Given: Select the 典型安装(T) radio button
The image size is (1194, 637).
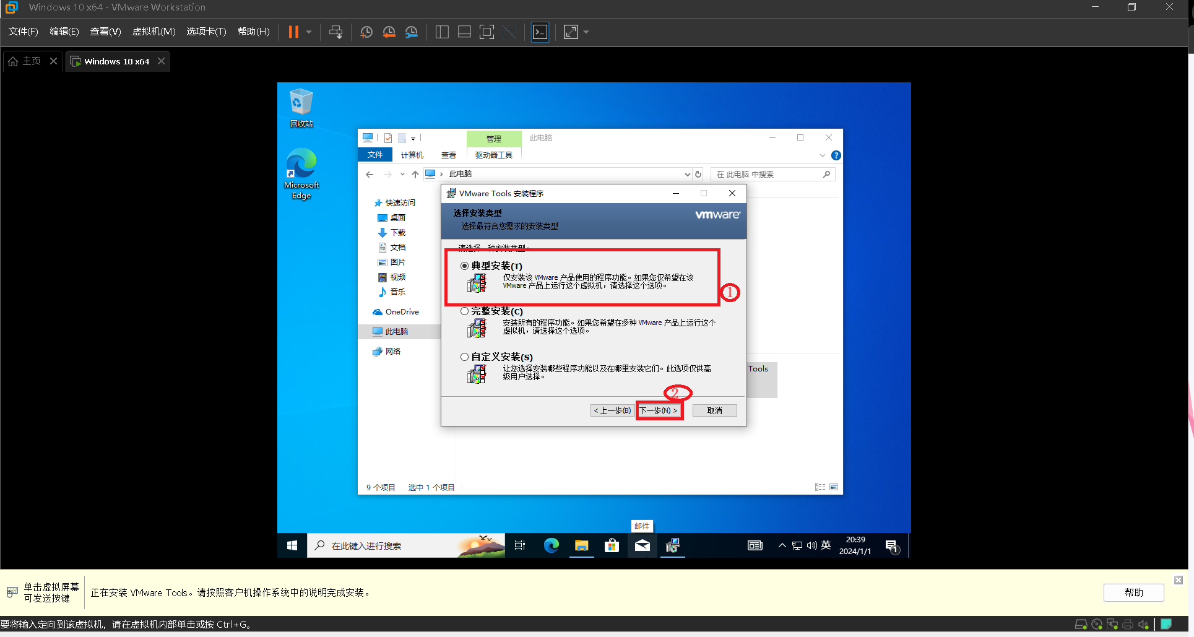Looking at the screenshot, I should tap(464, 266).
